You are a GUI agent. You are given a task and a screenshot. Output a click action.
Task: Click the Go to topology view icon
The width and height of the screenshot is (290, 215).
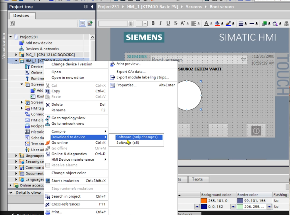[x=48, y=118]
